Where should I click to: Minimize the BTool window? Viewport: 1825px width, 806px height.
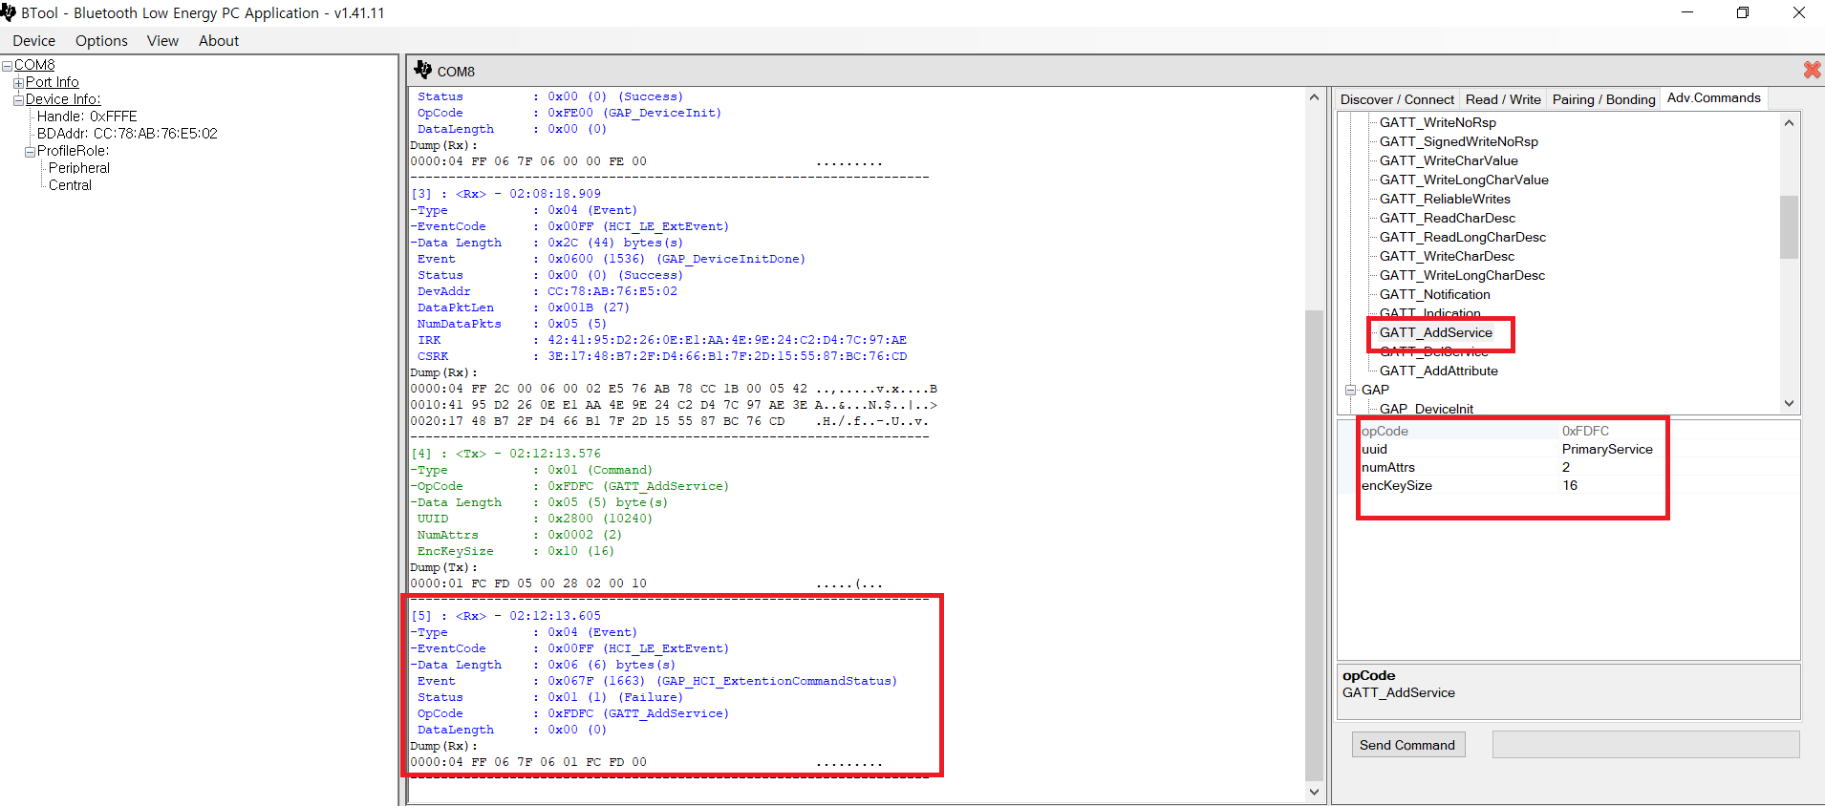1687,12
